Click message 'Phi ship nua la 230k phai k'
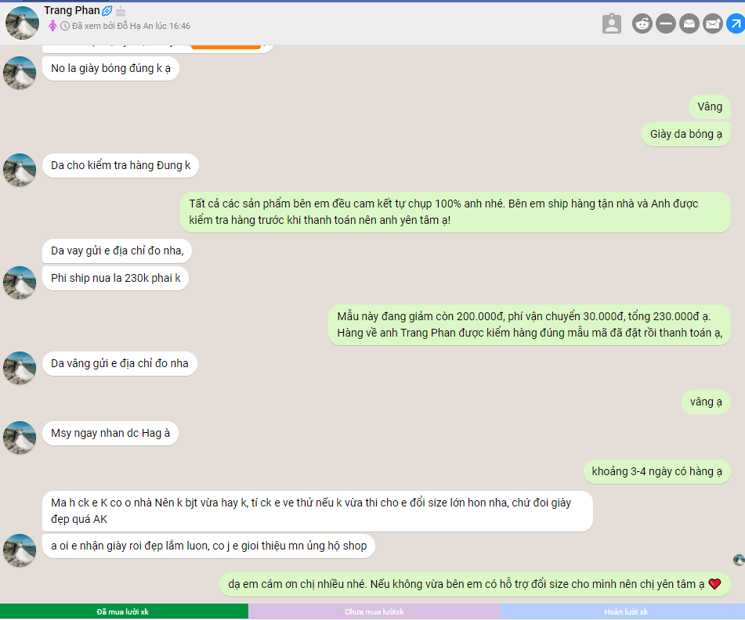745x620 pixels. (x=115, y=278)
